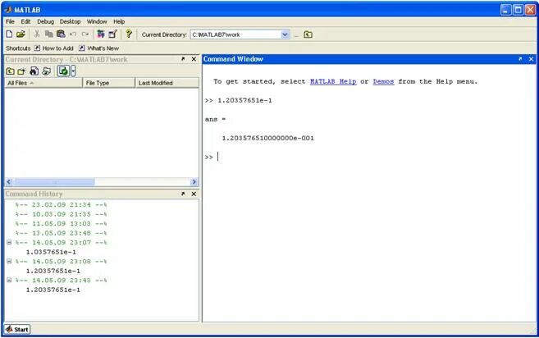Click the How to Add shortcut
This screenshot has width=539, height=338.
(x=53, y=48)
